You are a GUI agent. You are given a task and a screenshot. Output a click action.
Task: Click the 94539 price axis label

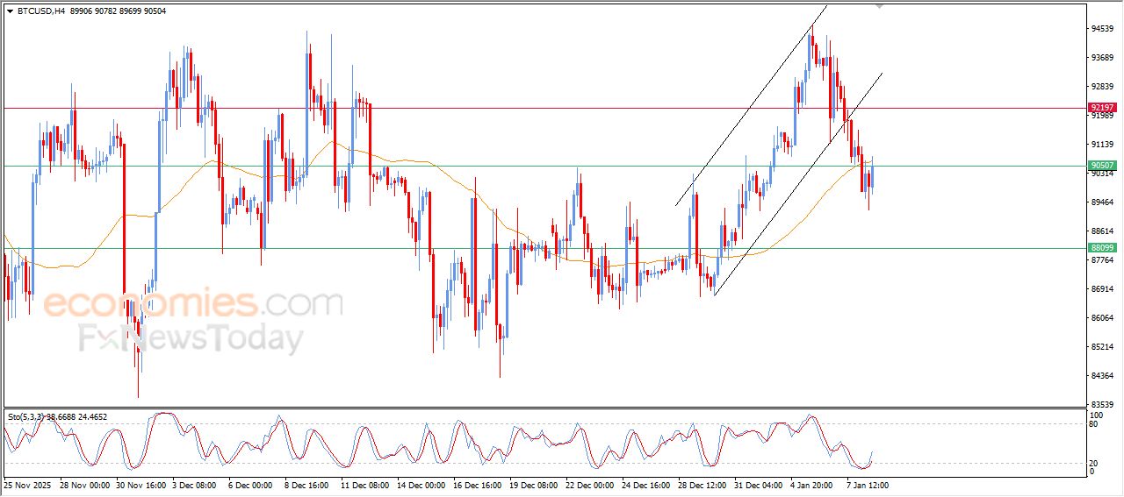(x=1102, y=29)
